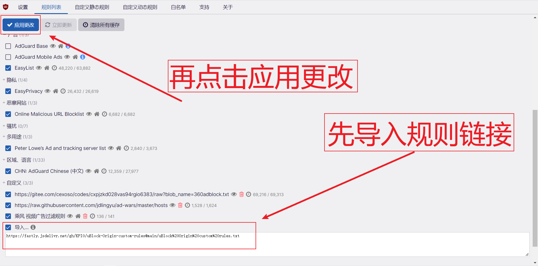View 乘风 视频广告过滤规则 content eye icon
The image size is (538, 266).
point(70,216)
